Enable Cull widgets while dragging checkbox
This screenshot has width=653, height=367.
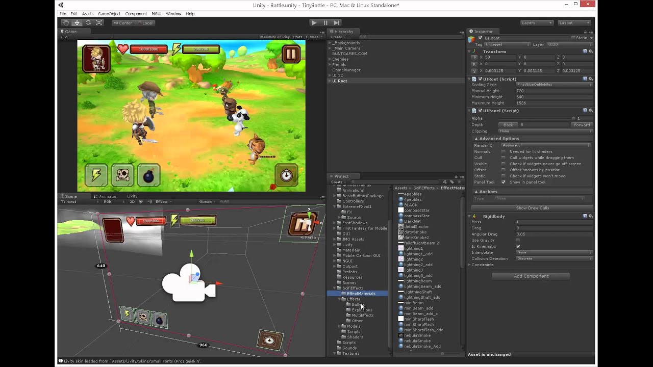click(x=504, y=158)
